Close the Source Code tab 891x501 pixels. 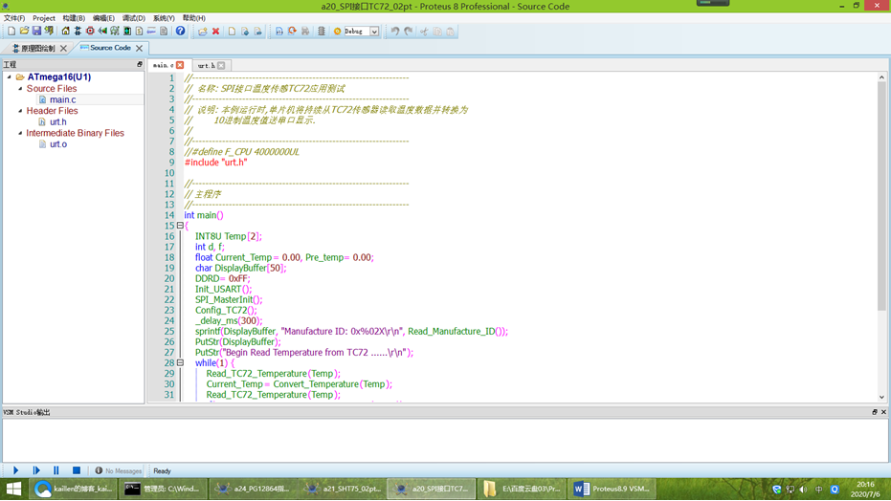[x=139, y=48]
